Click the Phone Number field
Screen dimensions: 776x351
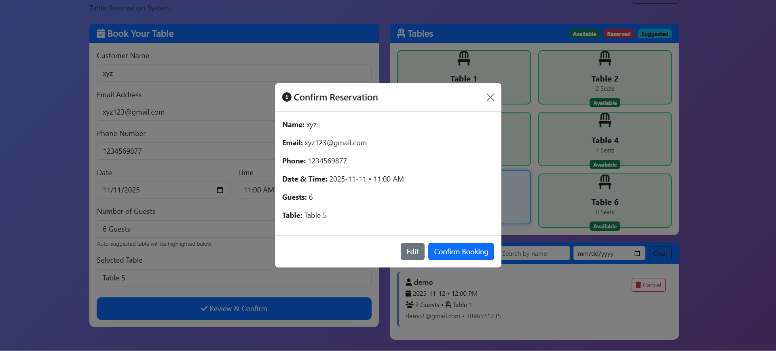click(186, 151)
